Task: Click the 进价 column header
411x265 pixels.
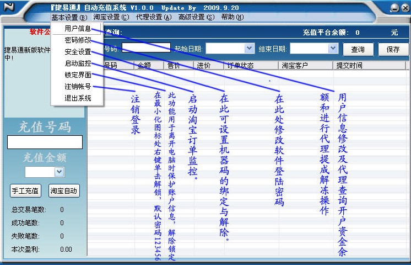Action: click(209, 65)
